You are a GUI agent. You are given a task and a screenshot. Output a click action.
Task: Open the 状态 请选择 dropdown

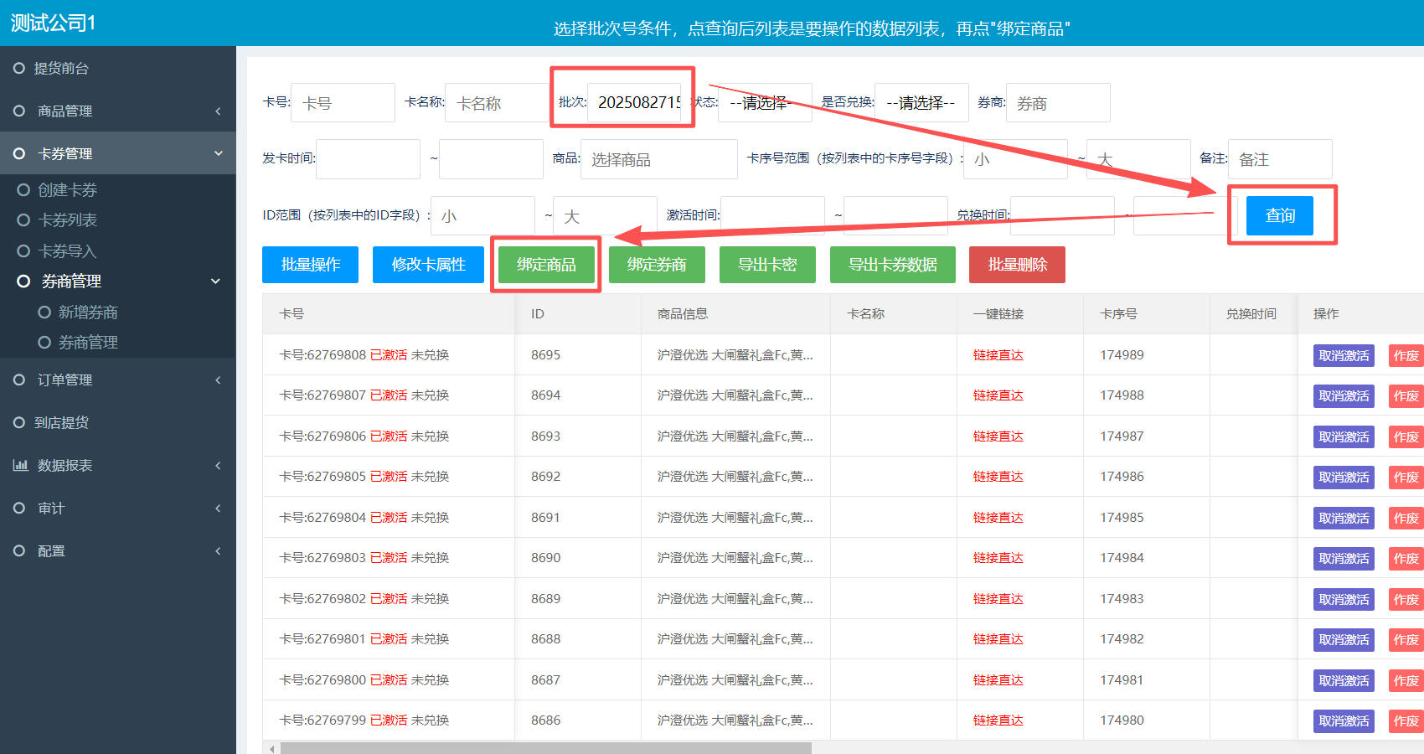coord(764,103)
